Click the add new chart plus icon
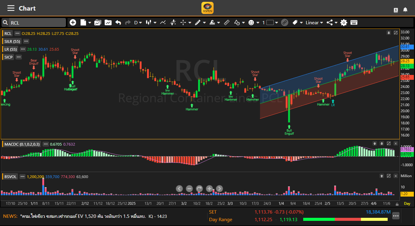 point(73,22)
